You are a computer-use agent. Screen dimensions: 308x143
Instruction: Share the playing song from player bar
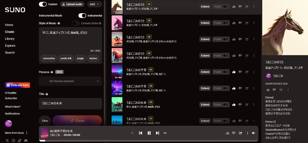pos(240,133)
